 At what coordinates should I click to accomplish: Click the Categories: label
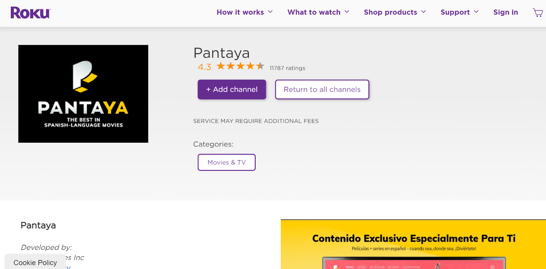point(213,144)
